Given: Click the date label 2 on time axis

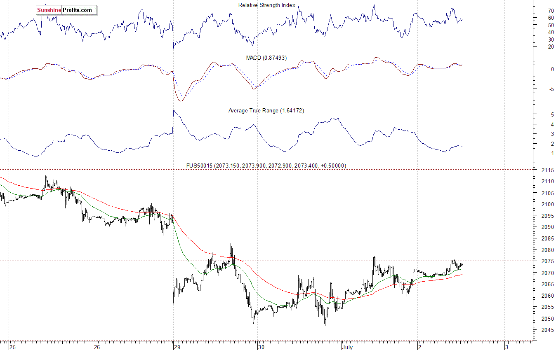Looking at the screenshot, I should tap(421, 347).
